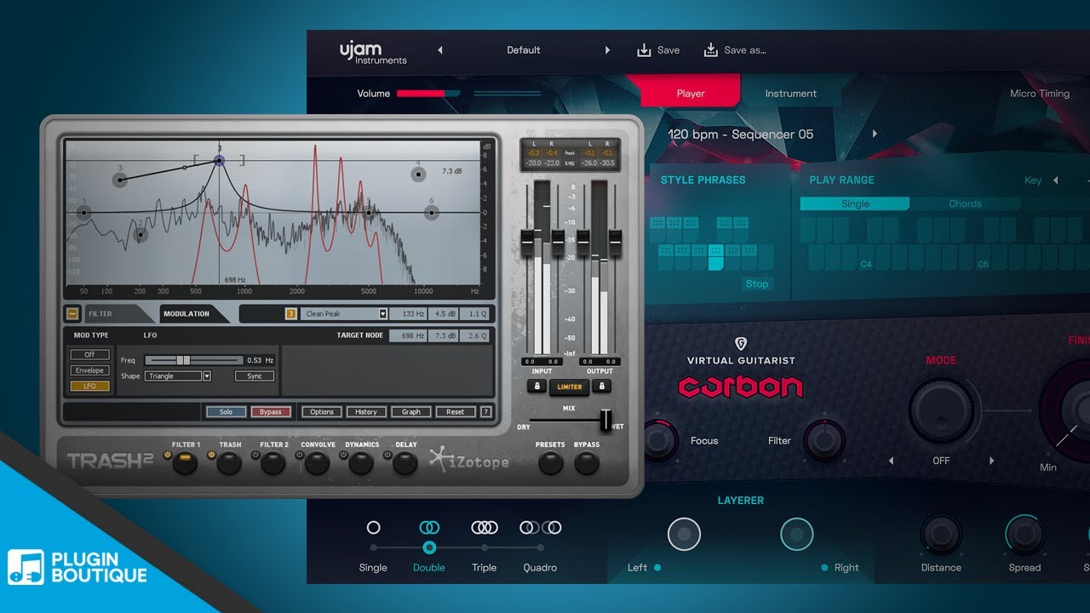Image resolution: width=1090 pixels, height=613 pixels.
Task: Select EQ node 4 in Trash 2 graph
Action: (x=418, y=175)
